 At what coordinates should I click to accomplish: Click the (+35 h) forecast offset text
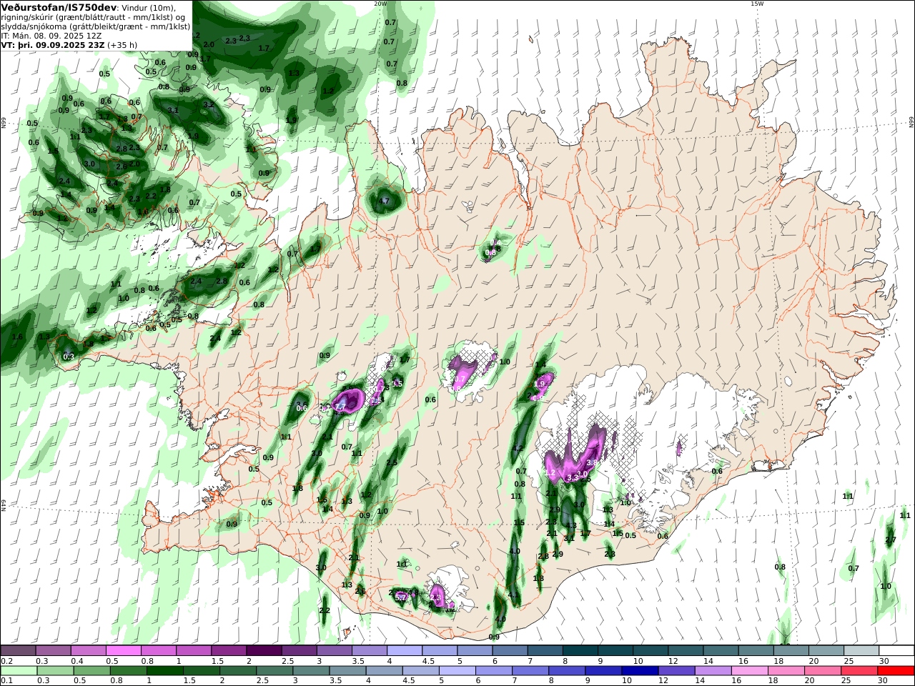123,44
